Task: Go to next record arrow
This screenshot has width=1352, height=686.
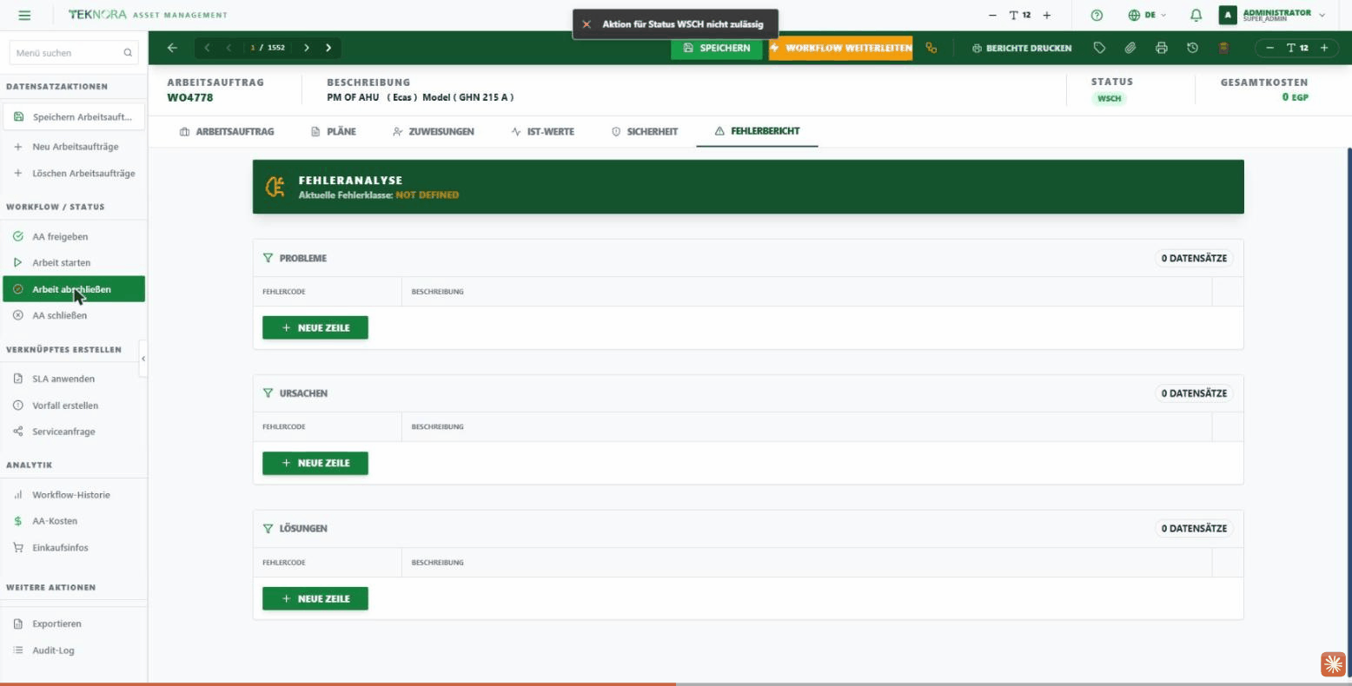Action: click(307, 48)
